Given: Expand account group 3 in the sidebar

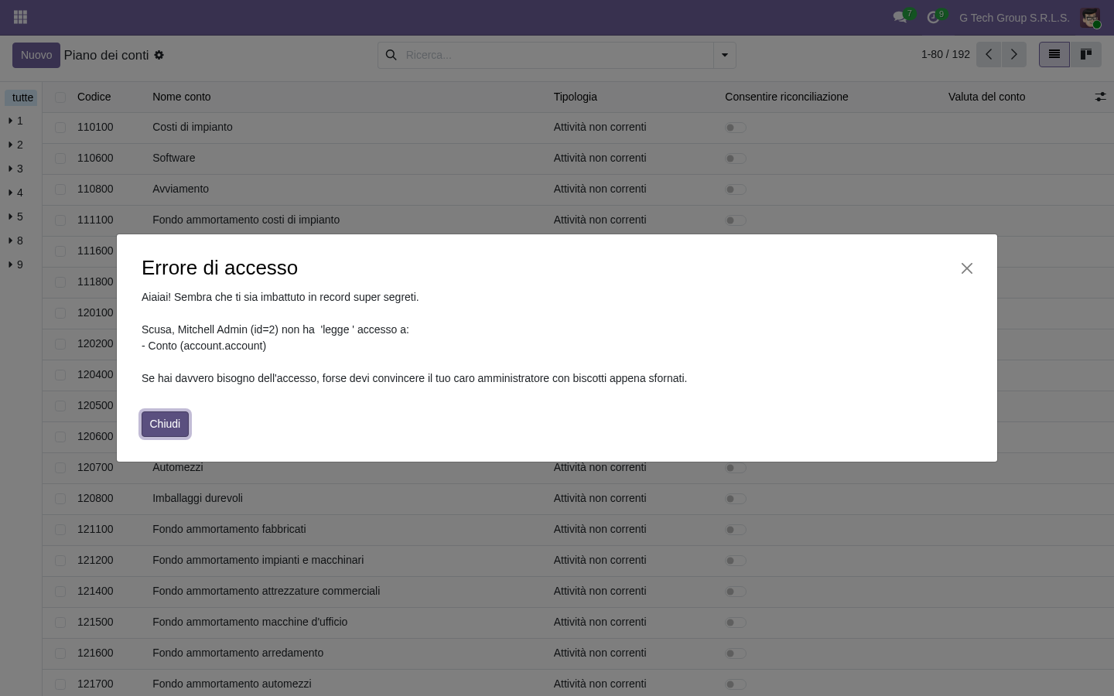Looking at the screenshot, I should coord(15,169).
